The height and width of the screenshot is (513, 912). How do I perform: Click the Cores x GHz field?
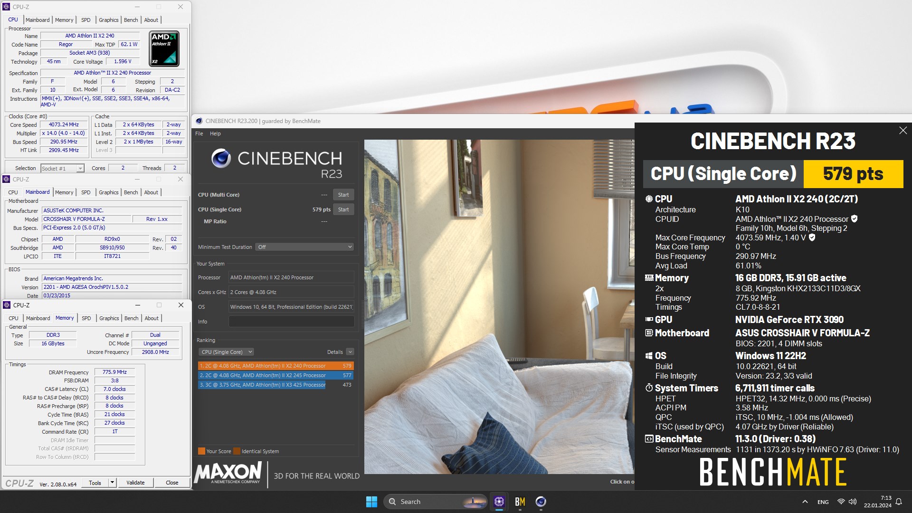coord(291,292)
